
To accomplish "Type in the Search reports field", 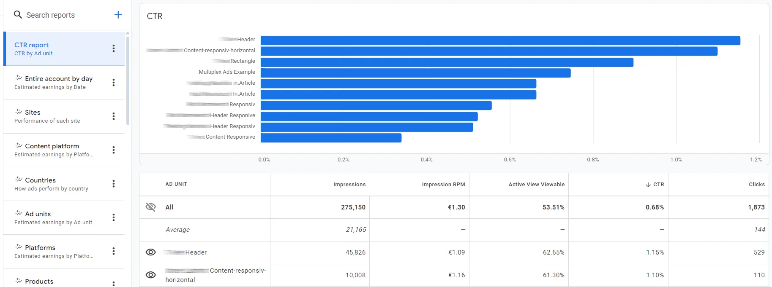I will [x=63, y=15].
